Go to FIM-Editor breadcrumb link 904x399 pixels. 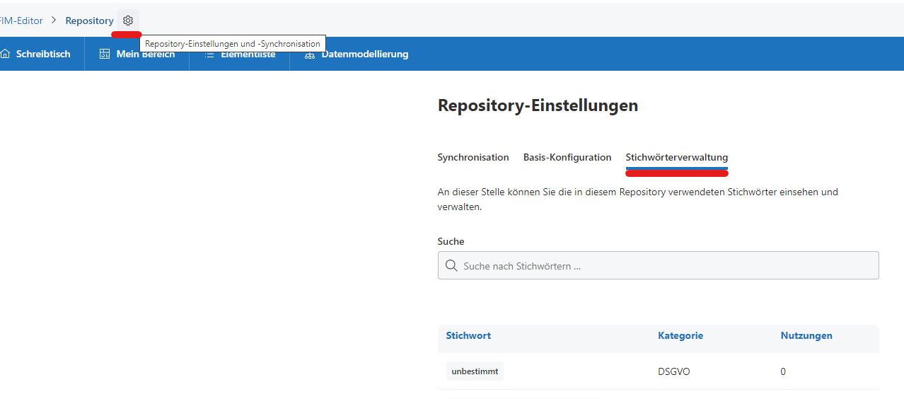pos(21,21)
